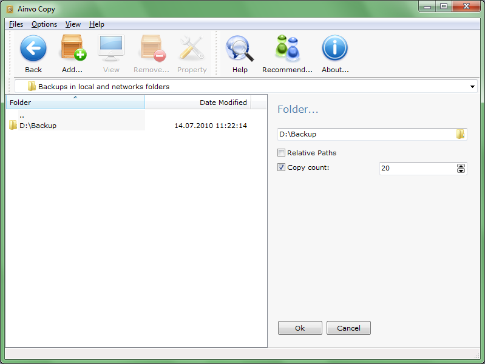The width and height of the screenshot is (485, 364).
Task: Sort by Date Modified column header
Action: pos(198,102)
